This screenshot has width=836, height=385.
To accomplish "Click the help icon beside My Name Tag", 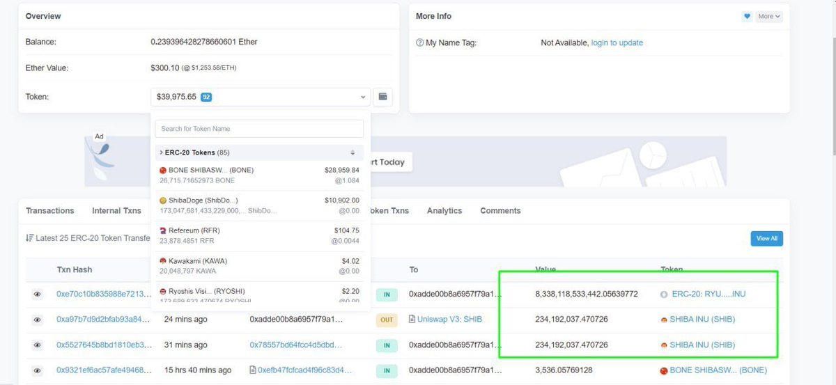I will (419, 43).
